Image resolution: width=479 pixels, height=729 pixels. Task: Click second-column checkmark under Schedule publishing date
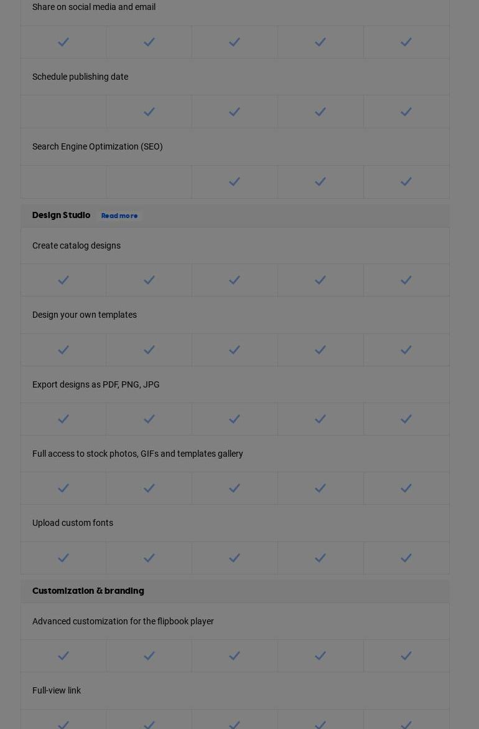(149, 112)
